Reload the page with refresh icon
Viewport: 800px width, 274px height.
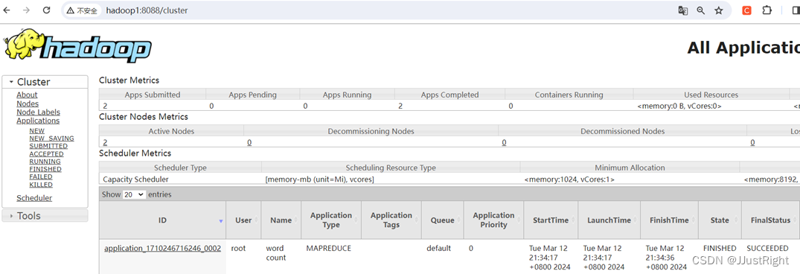click(x=46, y=10)
